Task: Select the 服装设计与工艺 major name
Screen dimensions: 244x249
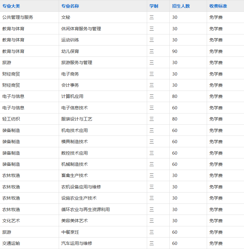Action: coord(77,119)
